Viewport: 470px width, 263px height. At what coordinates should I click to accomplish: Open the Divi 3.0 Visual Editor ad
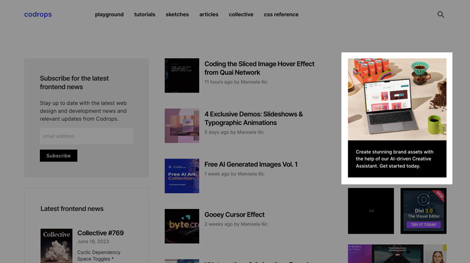point(424,211)
